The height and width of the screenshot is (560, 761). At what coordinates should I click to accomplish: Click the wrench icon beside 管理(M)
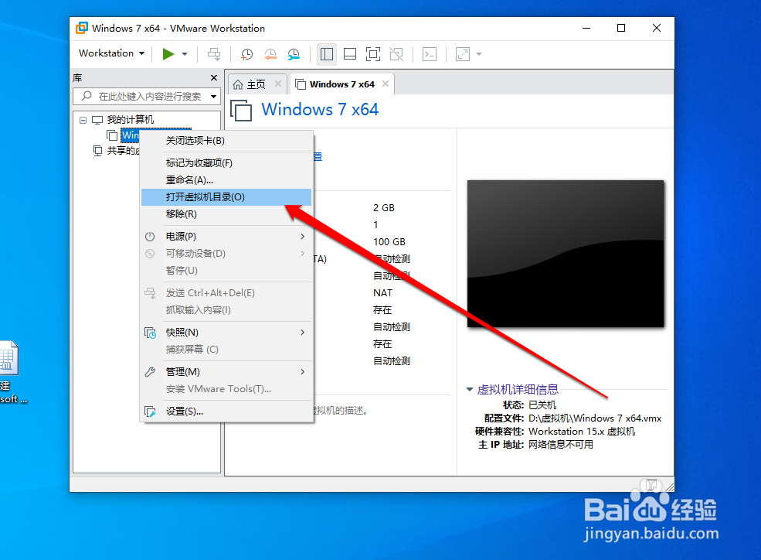click(150, 372)
